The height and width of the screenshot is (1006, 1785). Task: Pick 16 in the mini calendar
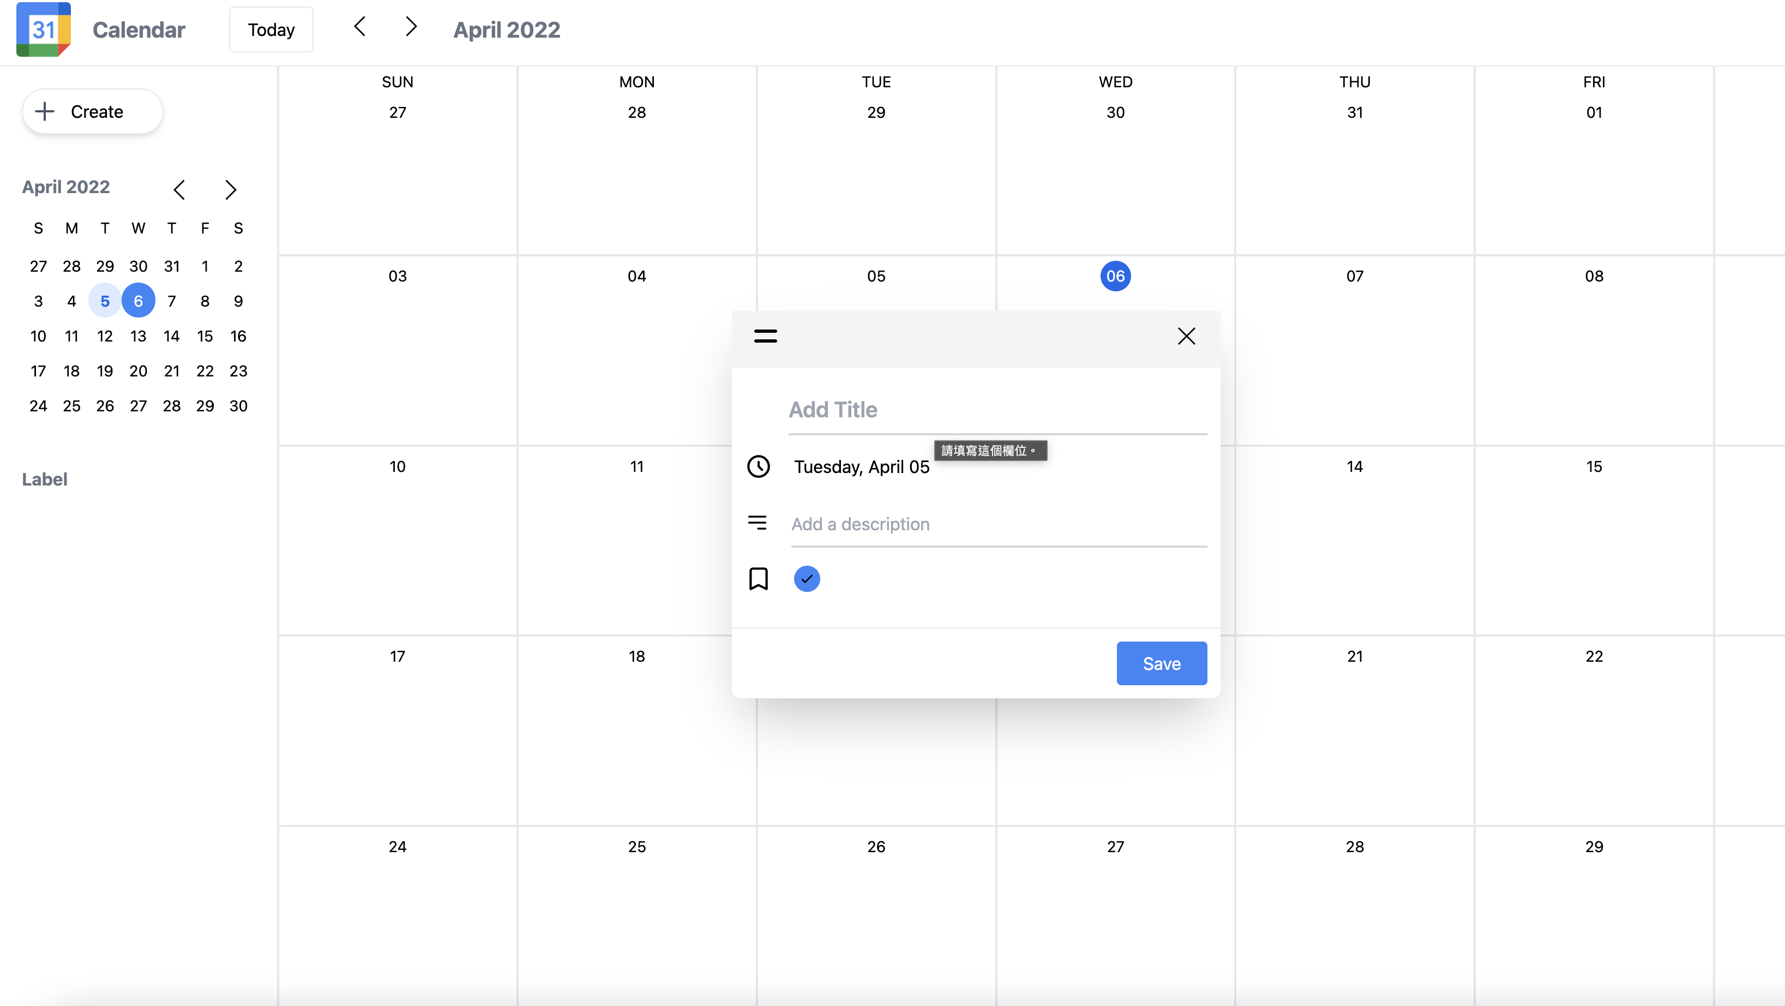click(238, 336)
